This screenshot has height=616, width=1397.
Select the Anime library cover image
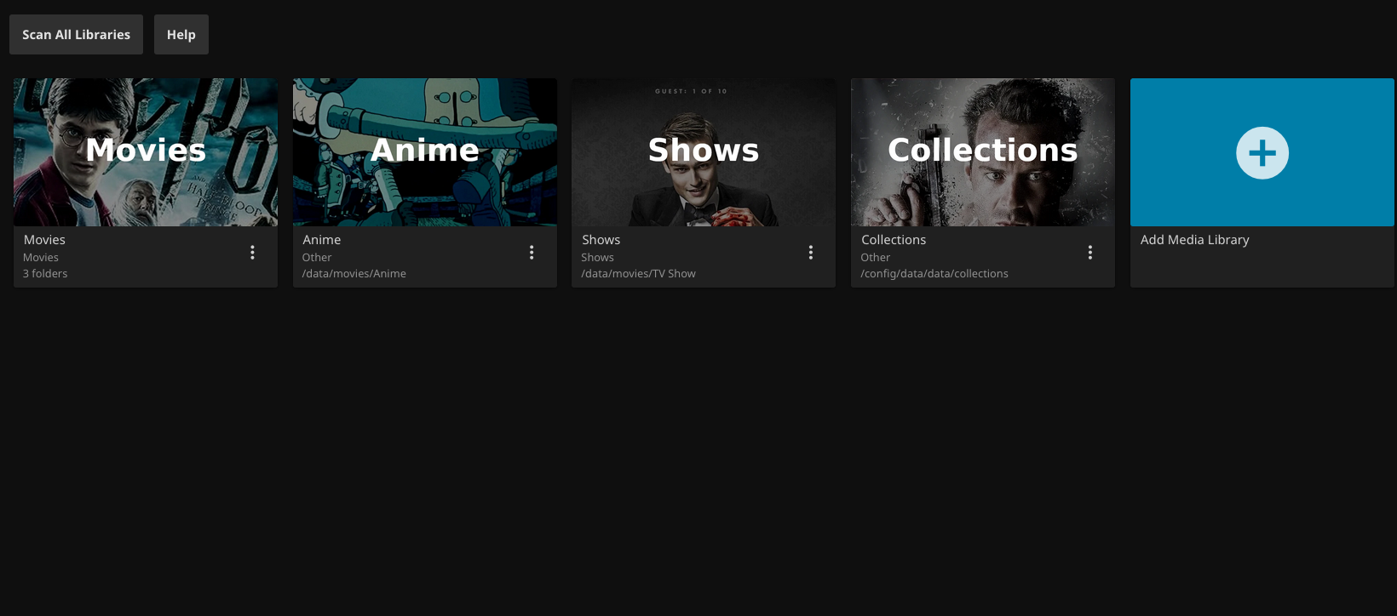click(425, 152)
